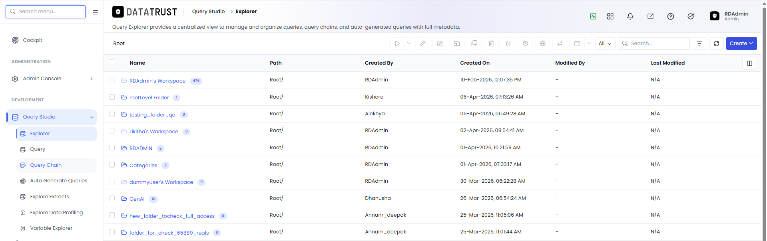Screen dimensions: 767x241
Task: Click the history clock toolbar icon
Action: pos(526,43)
